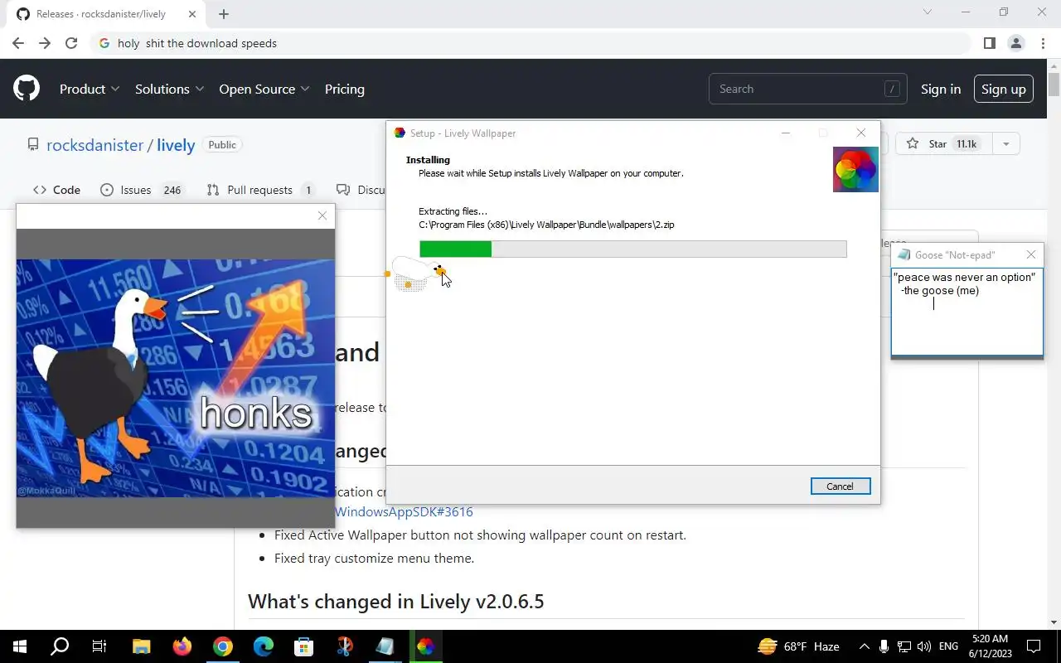Open Chrome profile avatar
This screenshot has height=663, width=1061.
pyautogui.click(x=1015, y=43)
